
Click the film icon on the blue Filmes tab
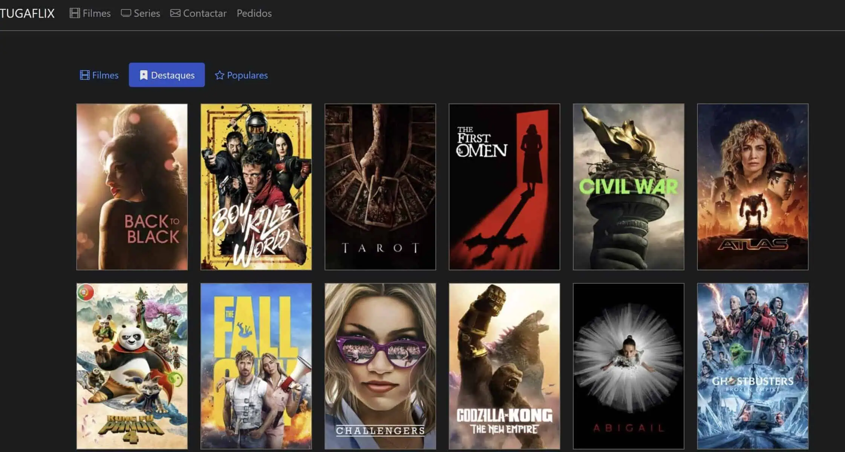click(x=85, y=75)
